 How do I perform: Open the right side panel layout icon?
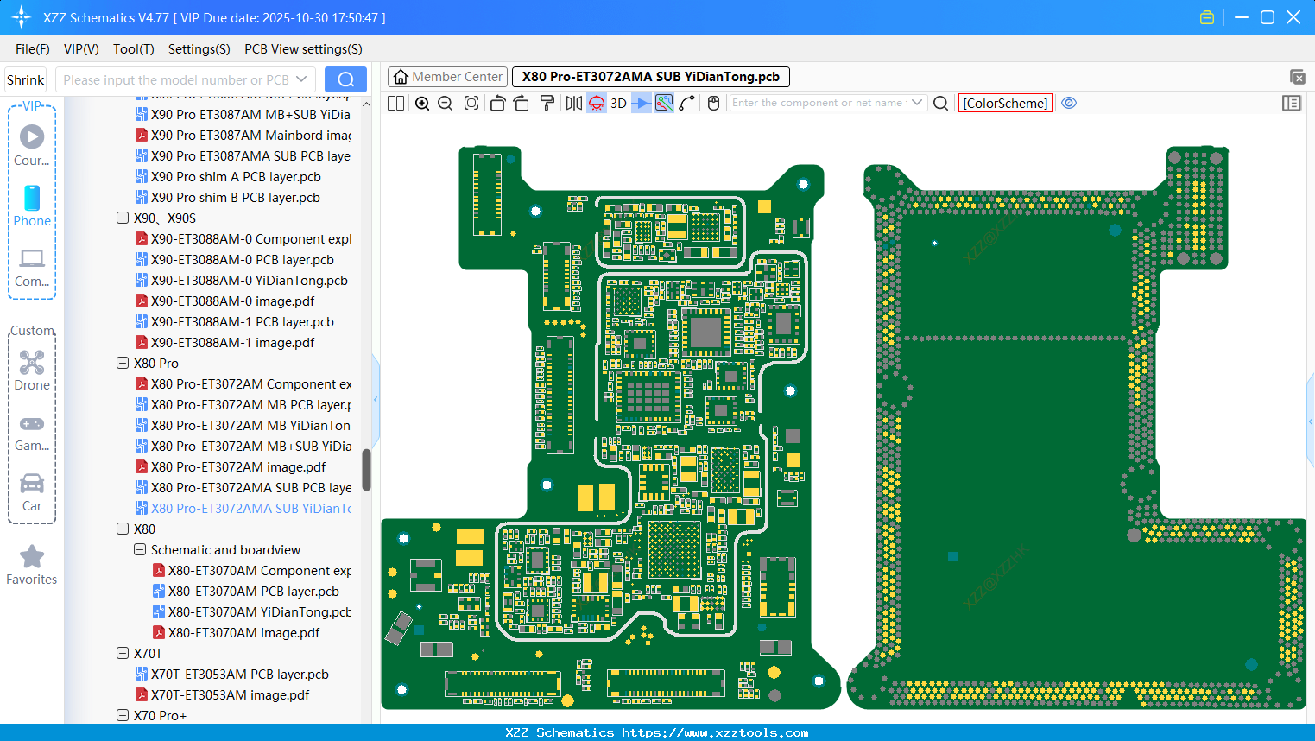tap(1292, 103)
